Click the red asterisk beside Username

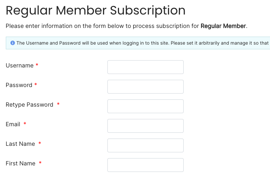point(37,65)
